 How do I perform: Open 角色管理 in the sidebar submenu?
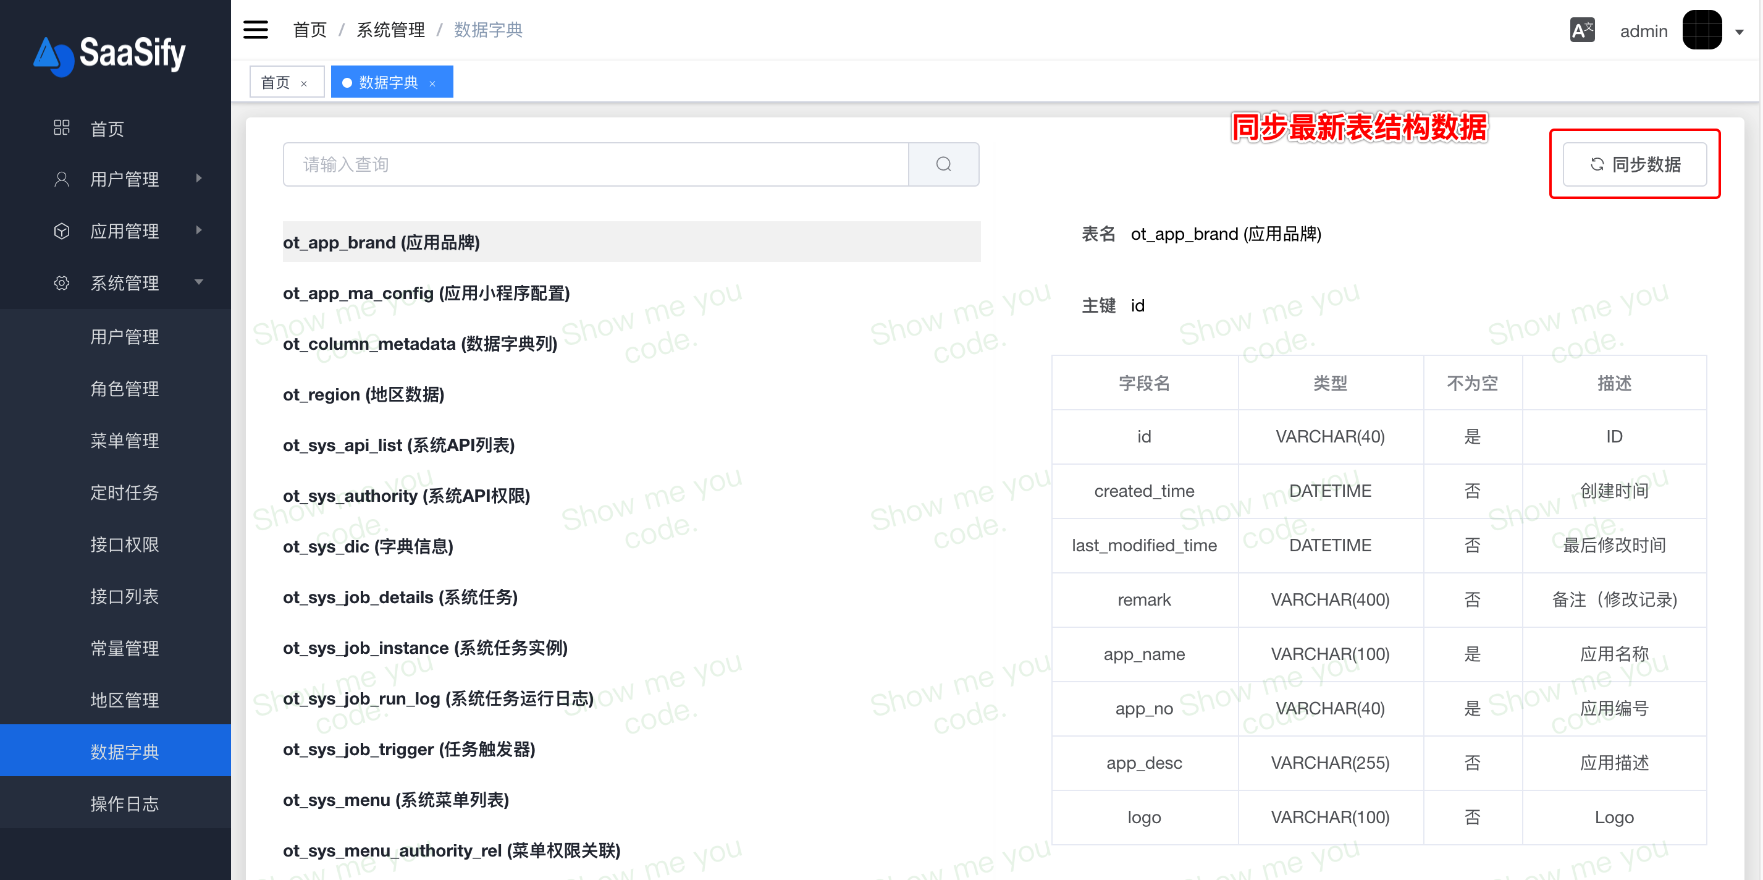(x=125, y=388)
